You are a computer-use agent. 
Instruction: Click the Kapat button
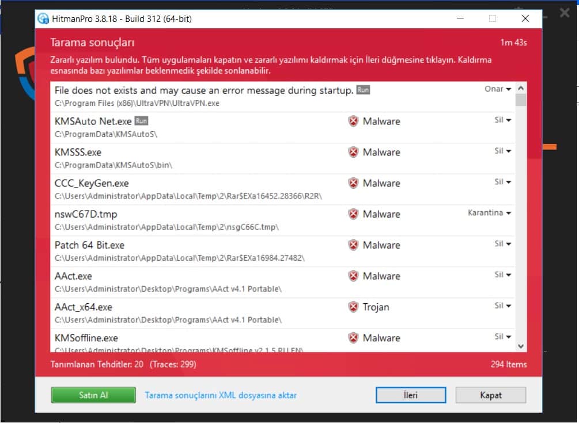point(491,395)
